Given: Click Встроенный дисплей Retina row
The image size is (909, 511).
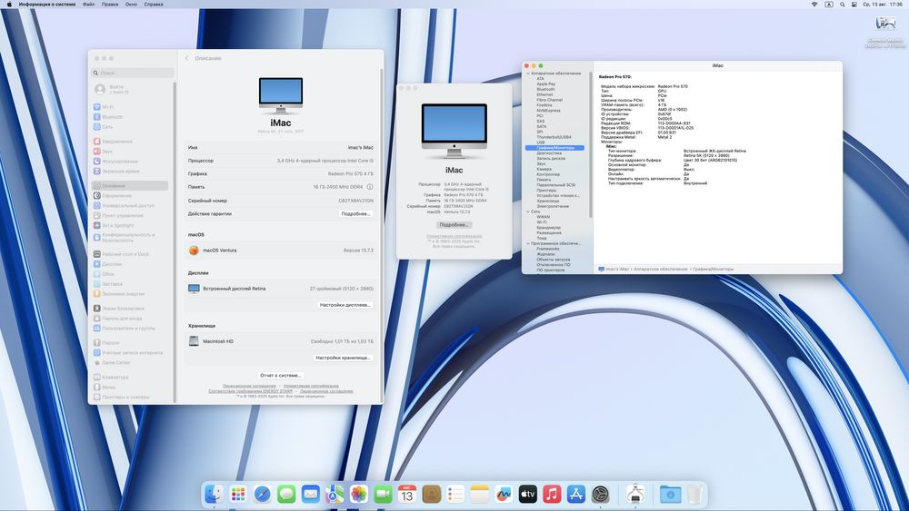Looking at the screenshot, I should (x=281, y=289).
